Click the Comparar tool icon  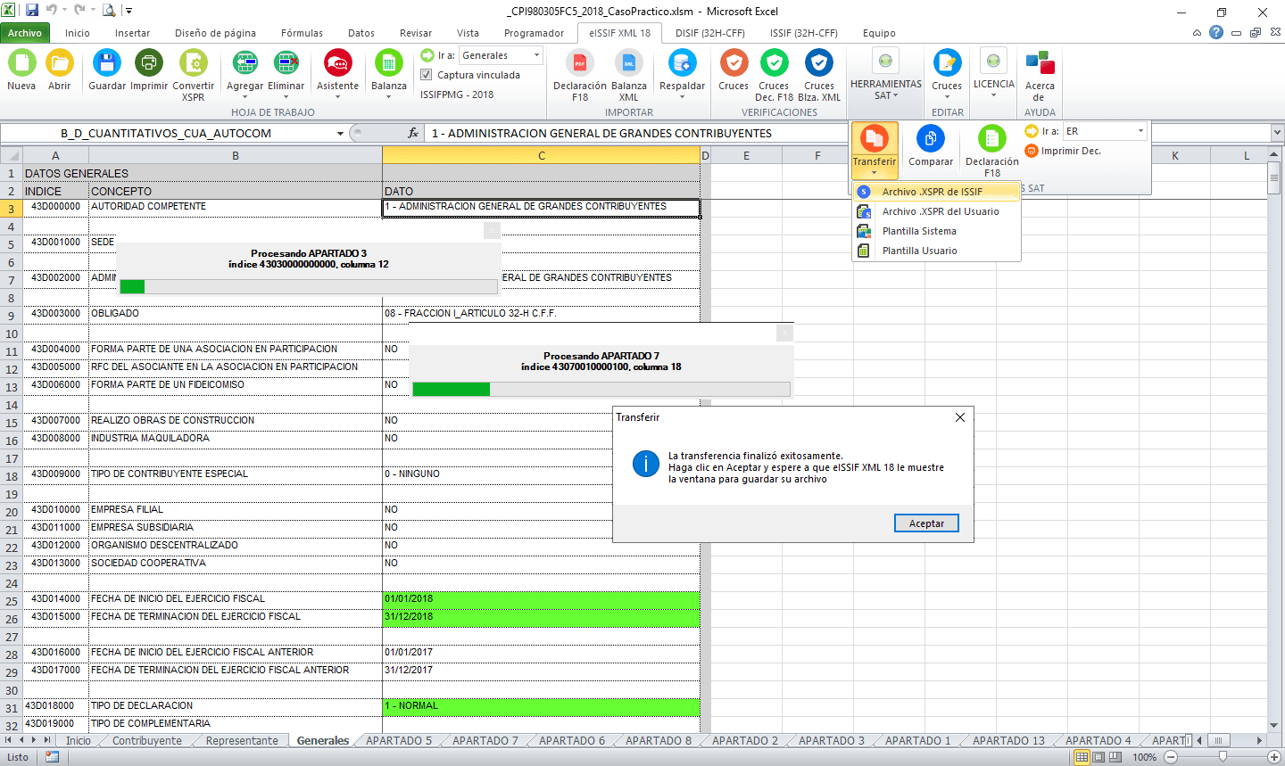coord(931,139)
